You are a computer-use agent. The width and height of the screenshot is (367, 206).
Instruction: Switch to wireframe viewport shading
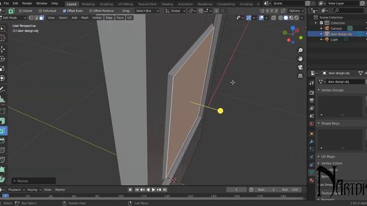pos(280,18)
